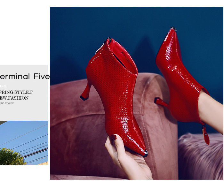Image resolution: width=224 pixels, height=181 pixels.
Task: Click the red painted thumbnail on hand
Action: [x=114, y=137]
